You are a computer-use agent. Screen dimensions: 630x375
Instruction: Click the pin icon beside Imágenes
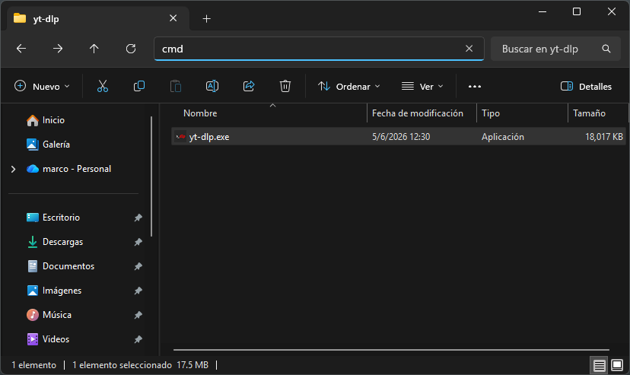[x=138, y=291]
